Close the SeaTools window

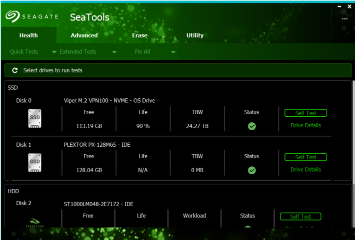coord(349,6)
